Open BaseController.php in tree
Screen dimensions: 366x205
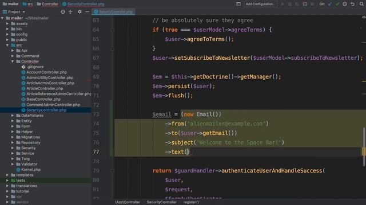43,99
